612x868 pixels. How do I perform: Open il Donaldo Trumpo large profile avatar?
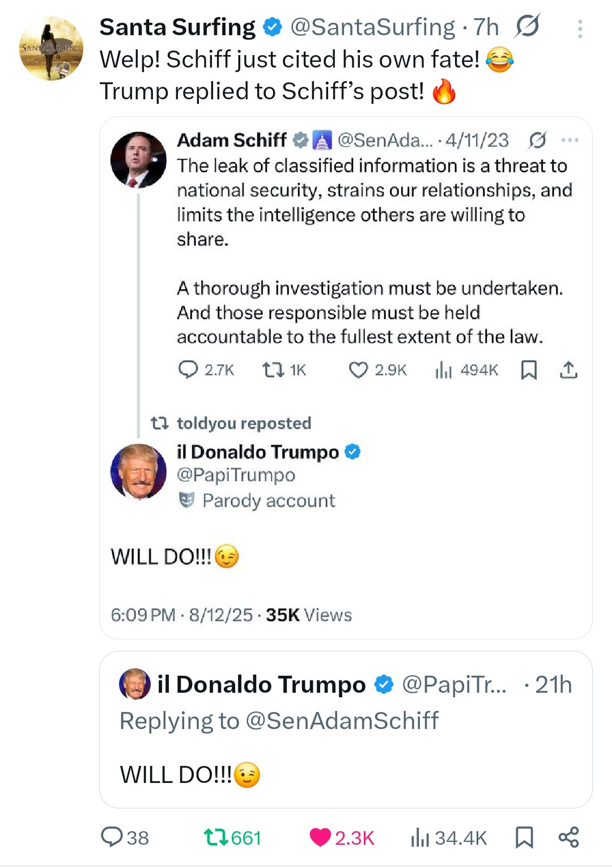click(x=138, y=471)
